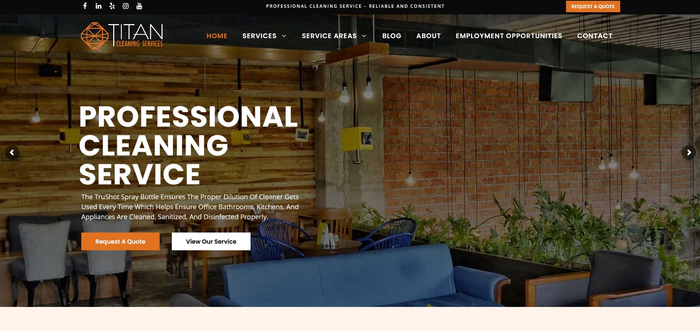Select the Home menu item
700x331 pixels.
217,36
